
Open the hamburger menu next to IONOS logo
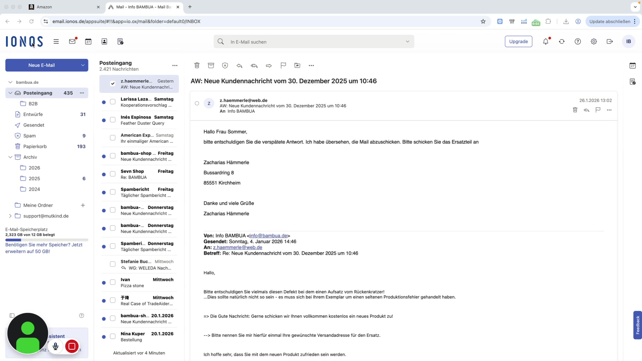pyautogui.click(x=56, y=41)
